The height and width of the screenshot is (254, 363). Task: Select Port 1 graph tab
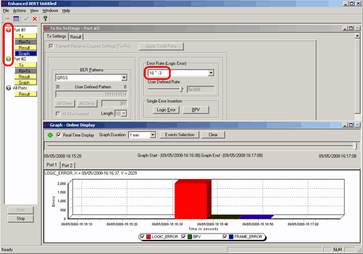click(51, 164)
